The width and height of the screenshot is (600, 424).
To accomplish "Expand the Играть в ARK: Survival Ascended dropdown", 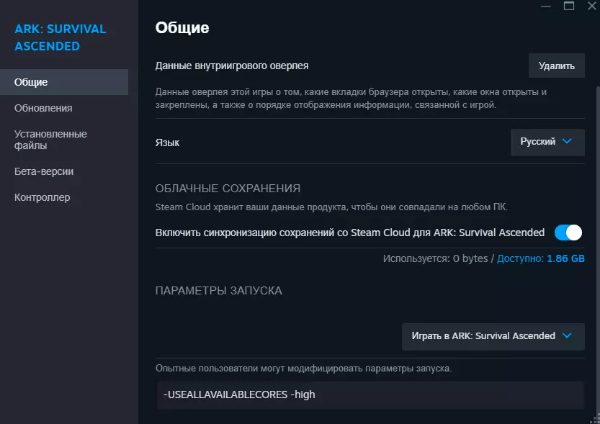I will [x=493, y=335].
